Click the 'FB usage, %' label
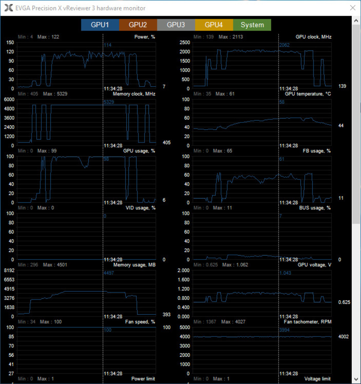 point(317,151)
